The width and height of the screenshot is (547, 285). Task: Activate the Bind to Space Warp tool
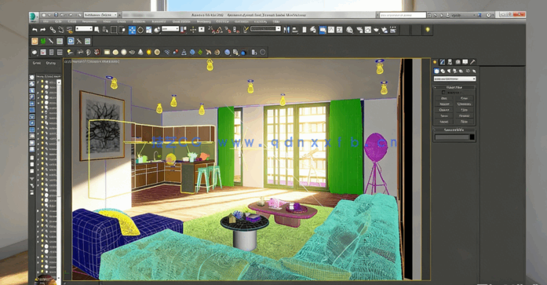tap(69, 31)
